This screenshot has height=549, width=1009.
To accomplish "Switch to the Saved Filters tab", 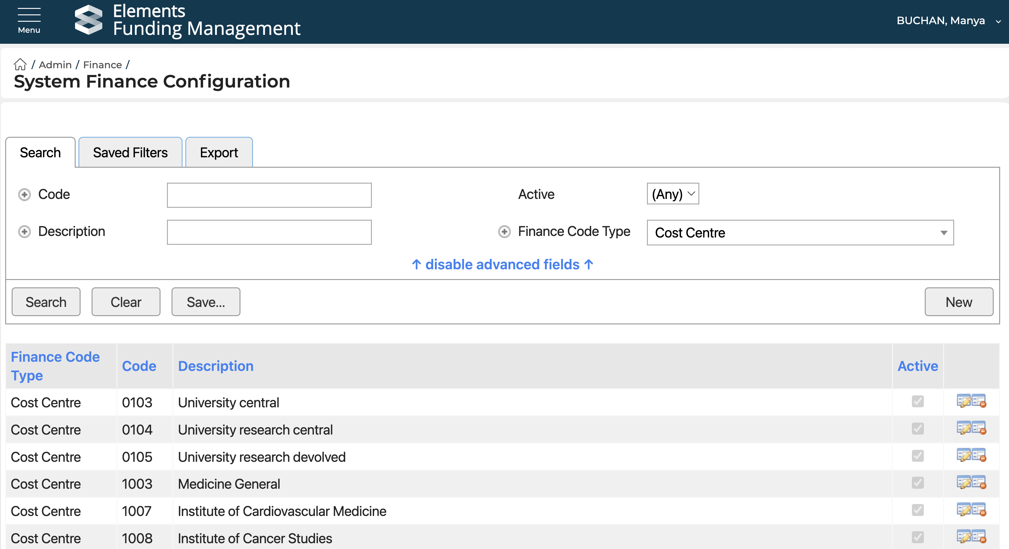I will [130, 153].
